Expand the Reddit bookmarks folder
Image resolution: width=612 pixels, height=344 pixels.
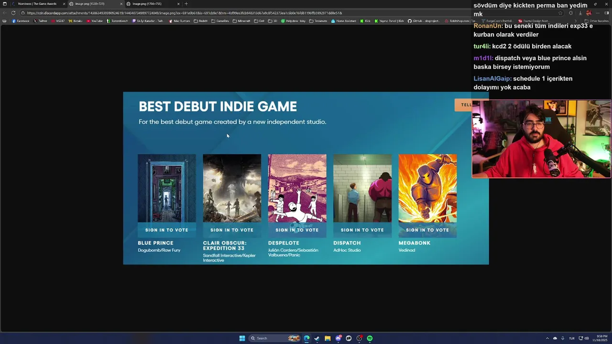201,21
